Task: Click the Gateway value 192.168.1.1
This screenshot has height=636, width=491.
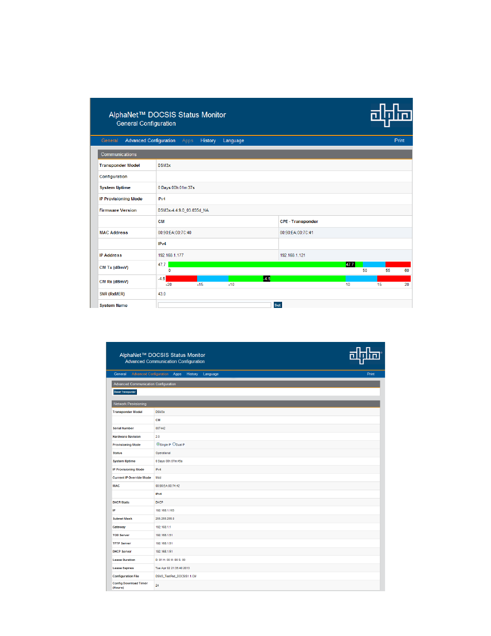Action: tap(163, 527)
